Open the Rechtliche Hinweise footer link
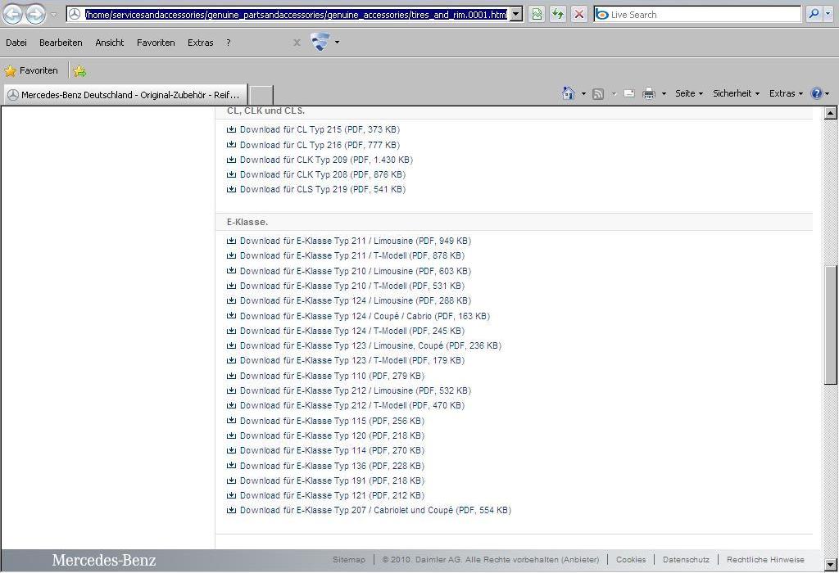 point(766,560)
